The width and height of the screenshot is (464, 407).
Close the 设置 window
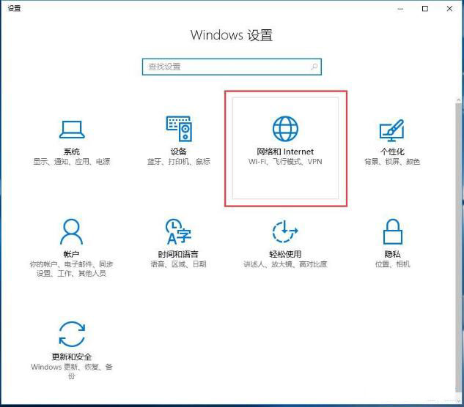pos(449,9)
